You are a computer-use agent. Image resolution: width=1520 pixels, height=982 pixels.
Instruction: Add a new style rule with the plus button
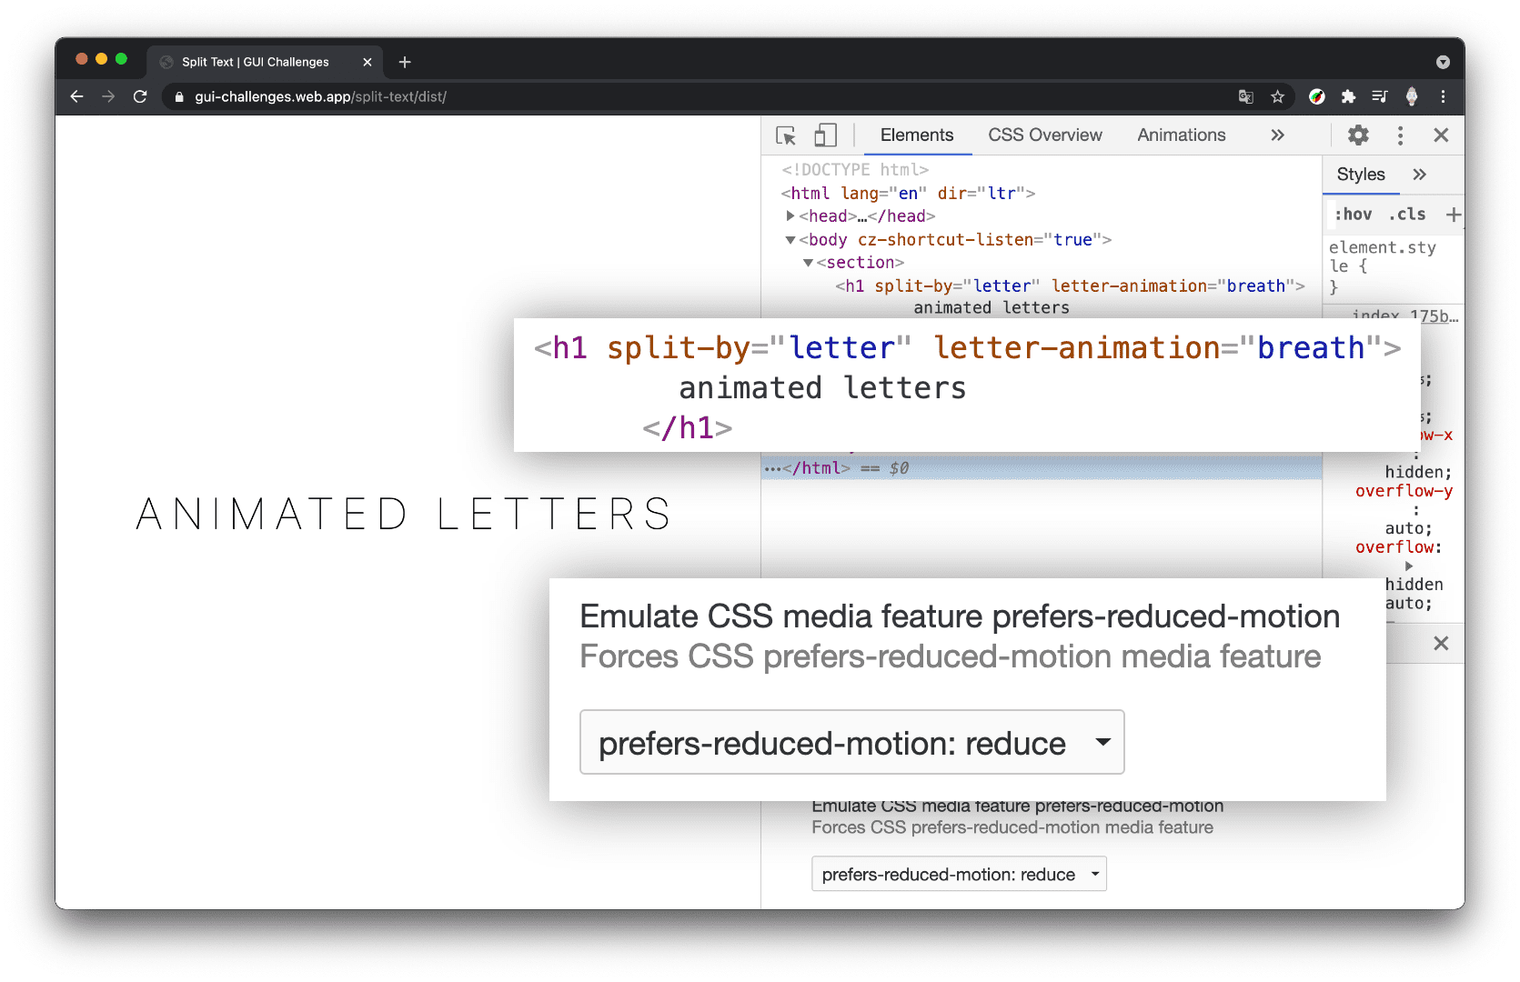(1453, 214)
